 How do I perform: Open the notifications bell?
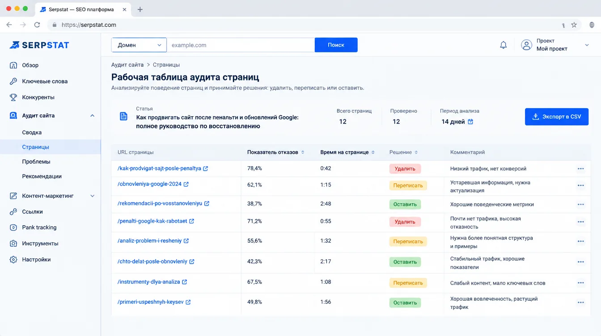point(503,45)
